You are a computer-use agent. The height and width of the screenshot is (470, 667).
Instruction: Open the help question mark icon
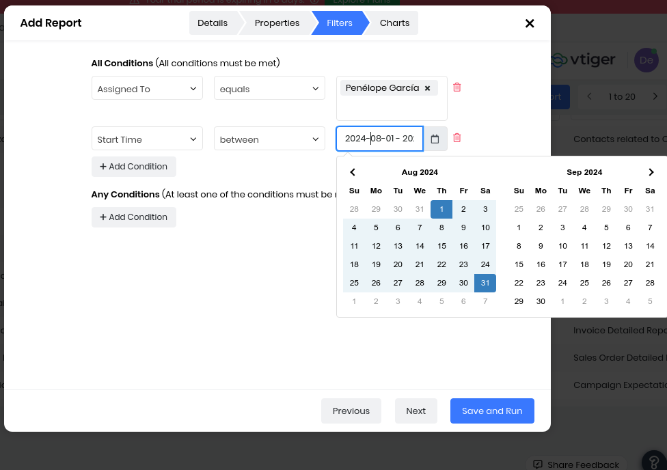[653, 461]
